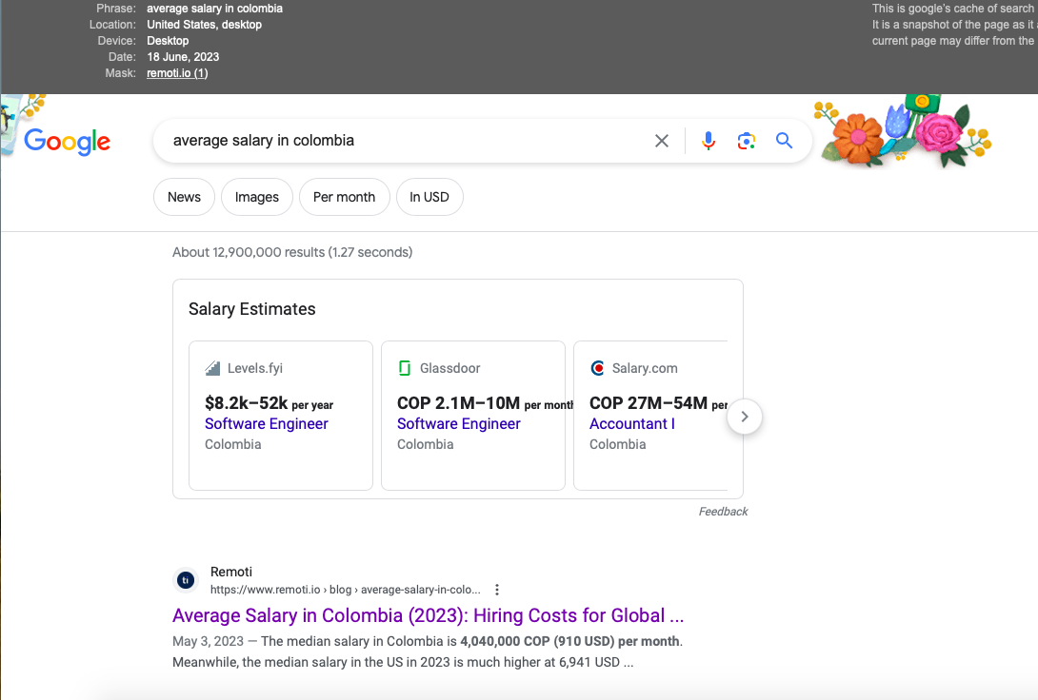Click the Levels.fyi source name
Image resolution: width=1038 pixels, height=700 pixels.
[255, 368]
